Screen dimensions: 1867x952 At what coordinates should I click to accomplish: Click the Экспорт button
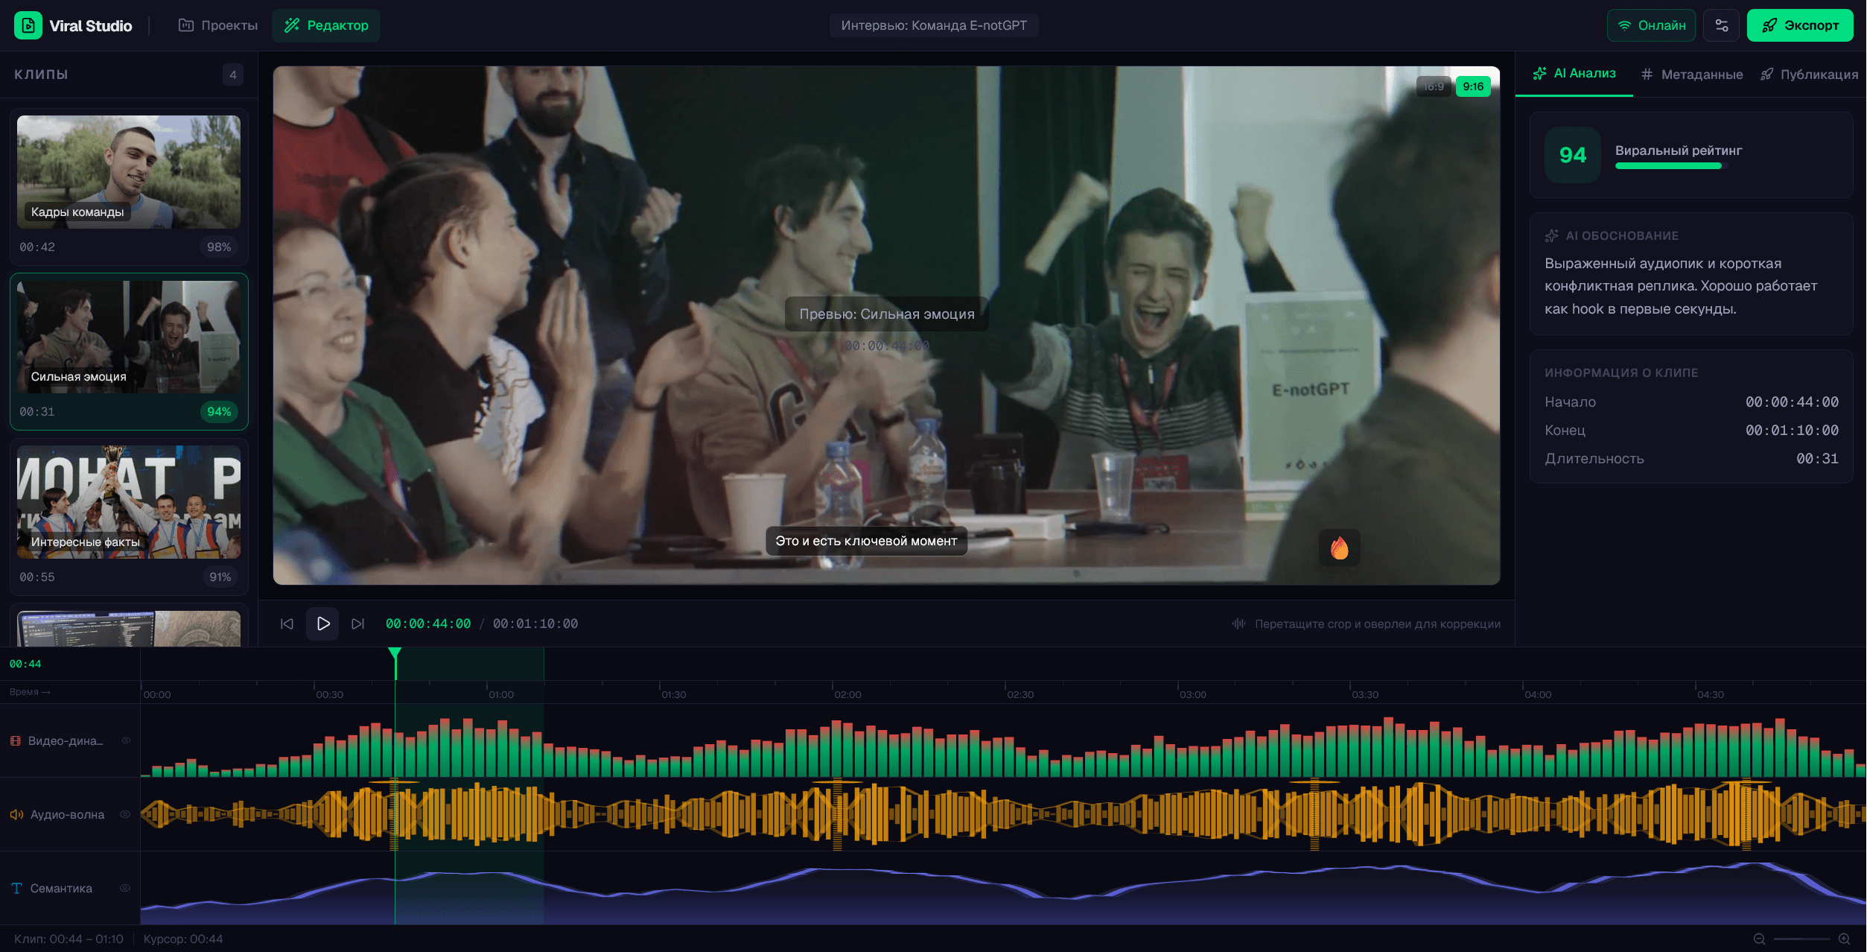point(1799,25)
